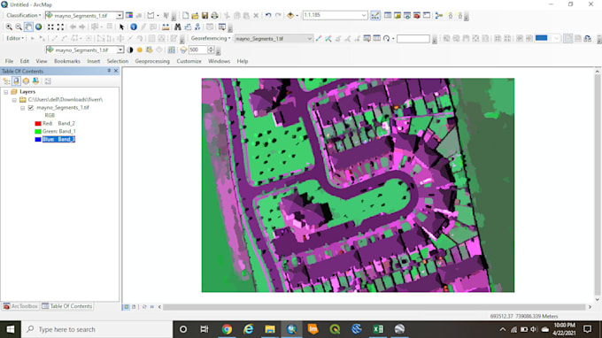The height and width of the screenshot is (338, 602).
Task: Open the Training Sample Manager icon
Action: point(129,15)
